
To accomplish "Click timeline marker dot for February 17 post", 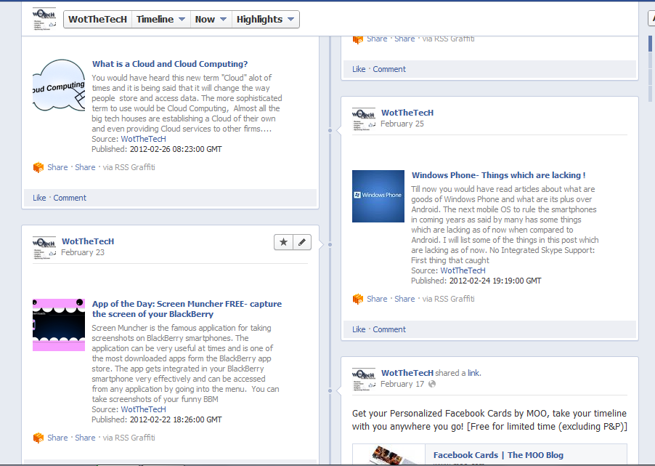I will [x=330, y=390].
